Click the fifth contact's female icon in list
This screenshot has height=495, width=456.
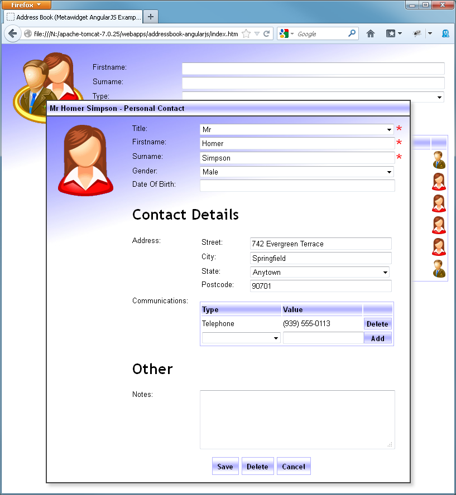(x=439, y=247)
